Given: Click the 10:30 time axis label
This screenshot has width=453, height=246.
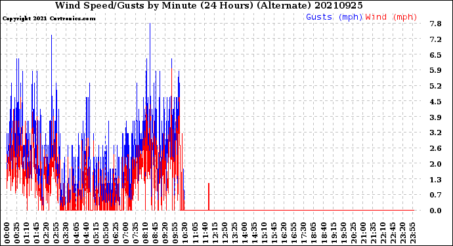Looking at the screenshot, I should [185, 233].
